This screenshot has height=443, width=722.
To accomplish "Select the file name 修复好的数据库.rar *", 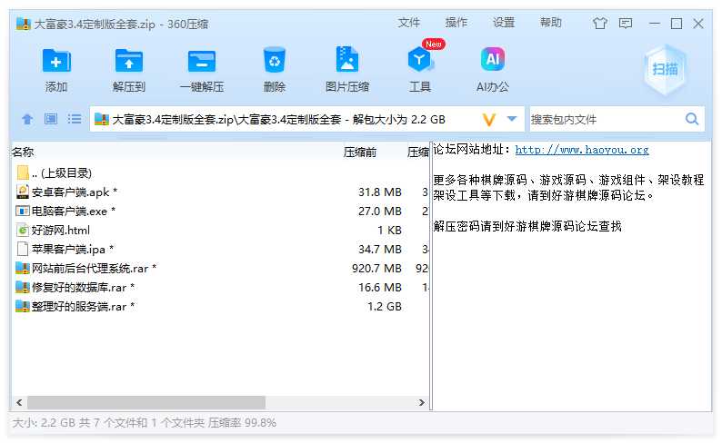I will [83, 288].
